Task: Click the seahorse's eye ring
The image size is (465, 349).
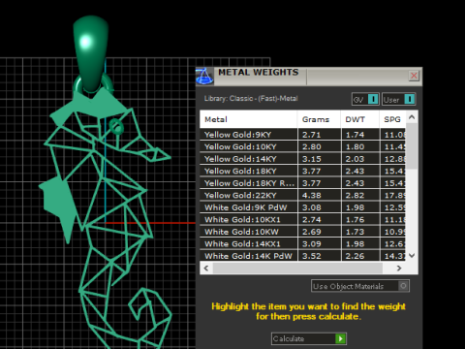Action: 116,126
